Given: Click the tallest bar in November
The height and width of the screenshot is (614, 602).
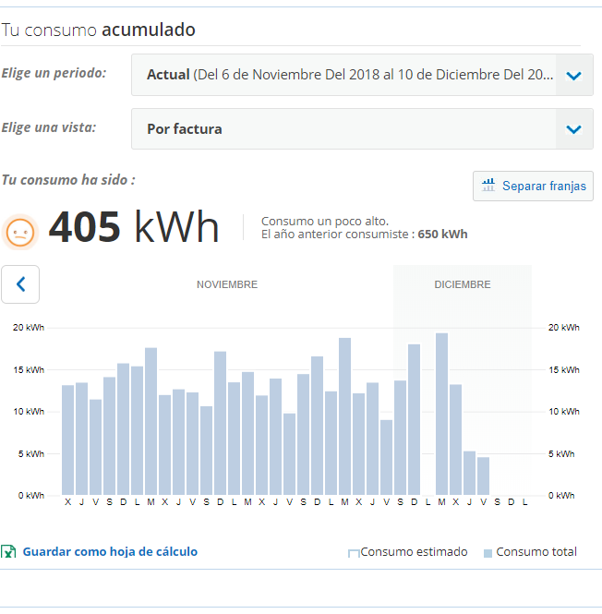Looking at the screenshot, I should pyautogui.click(x=344, y=416).
